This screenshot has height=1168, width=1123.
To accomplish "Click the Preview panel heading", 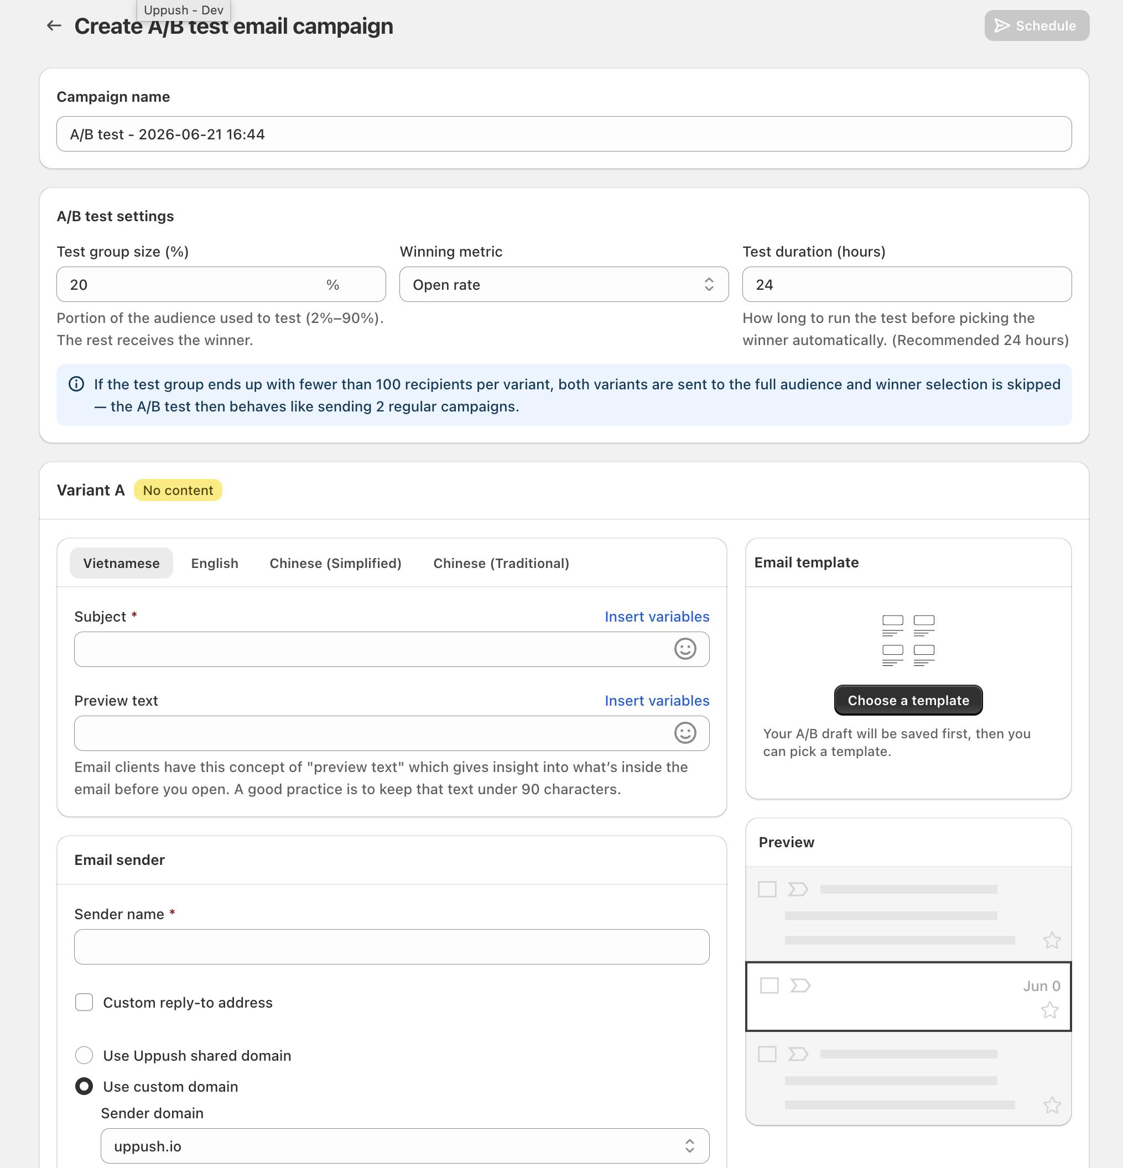I will pyautogui.click(x=786, y=842).
